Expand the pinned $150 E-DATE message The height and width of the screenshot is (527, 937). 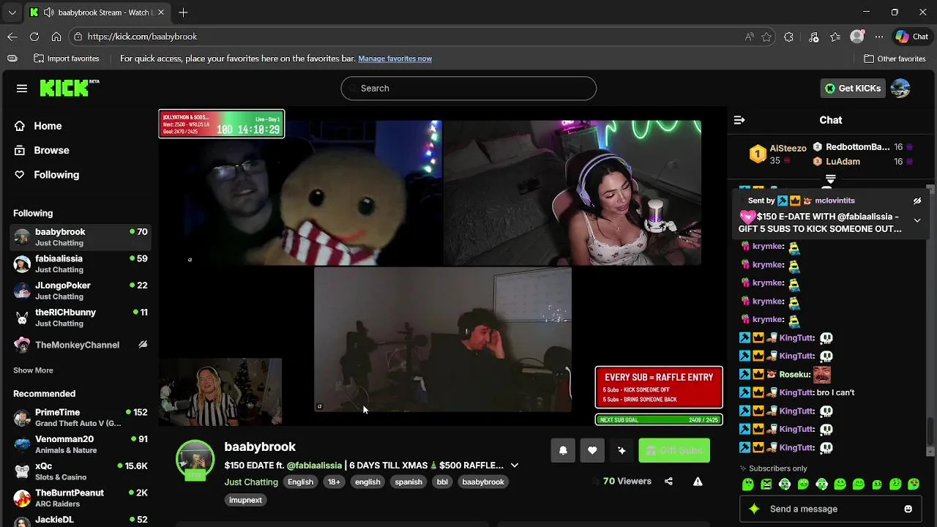coord(917,220)
